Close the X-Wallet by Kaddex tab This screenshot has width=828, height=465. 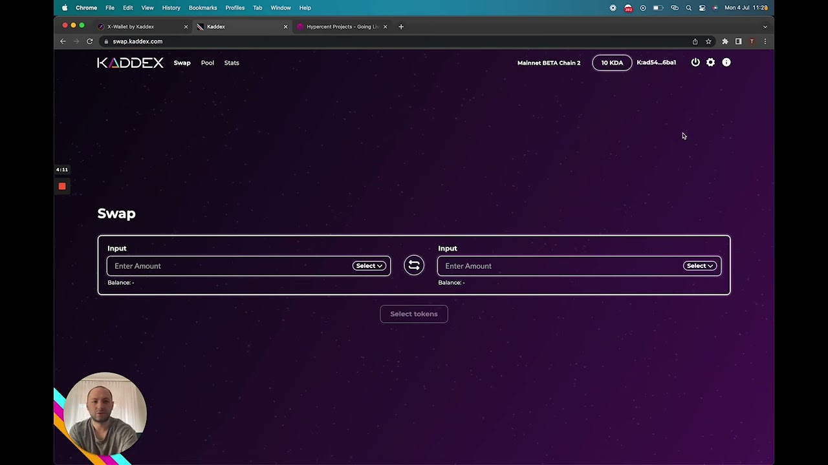tap(186, 26)
